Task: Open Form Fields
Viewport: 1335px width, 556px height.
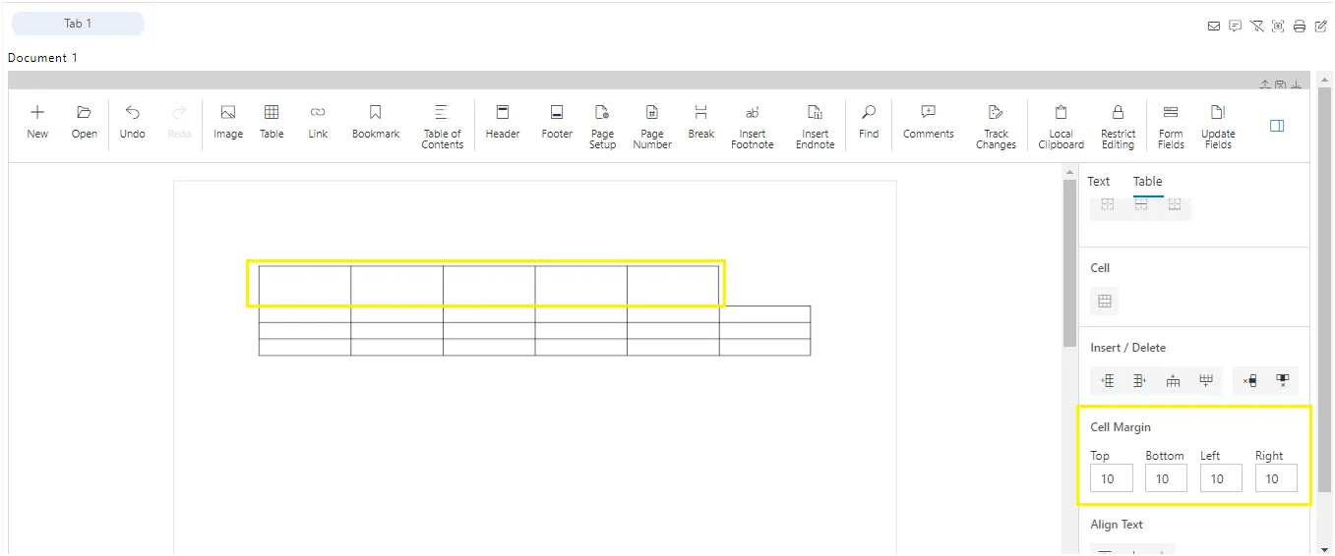Action: [1171, 127]
